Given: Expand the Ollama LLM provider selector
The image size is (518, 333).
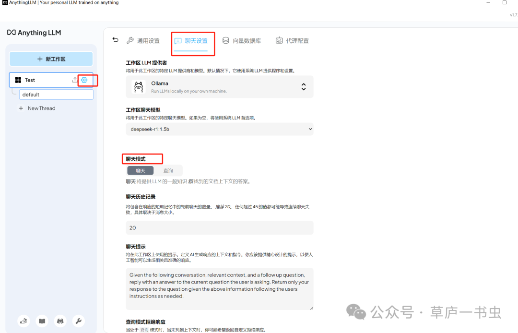Looking at the screenshot, I should coord(220,87).
